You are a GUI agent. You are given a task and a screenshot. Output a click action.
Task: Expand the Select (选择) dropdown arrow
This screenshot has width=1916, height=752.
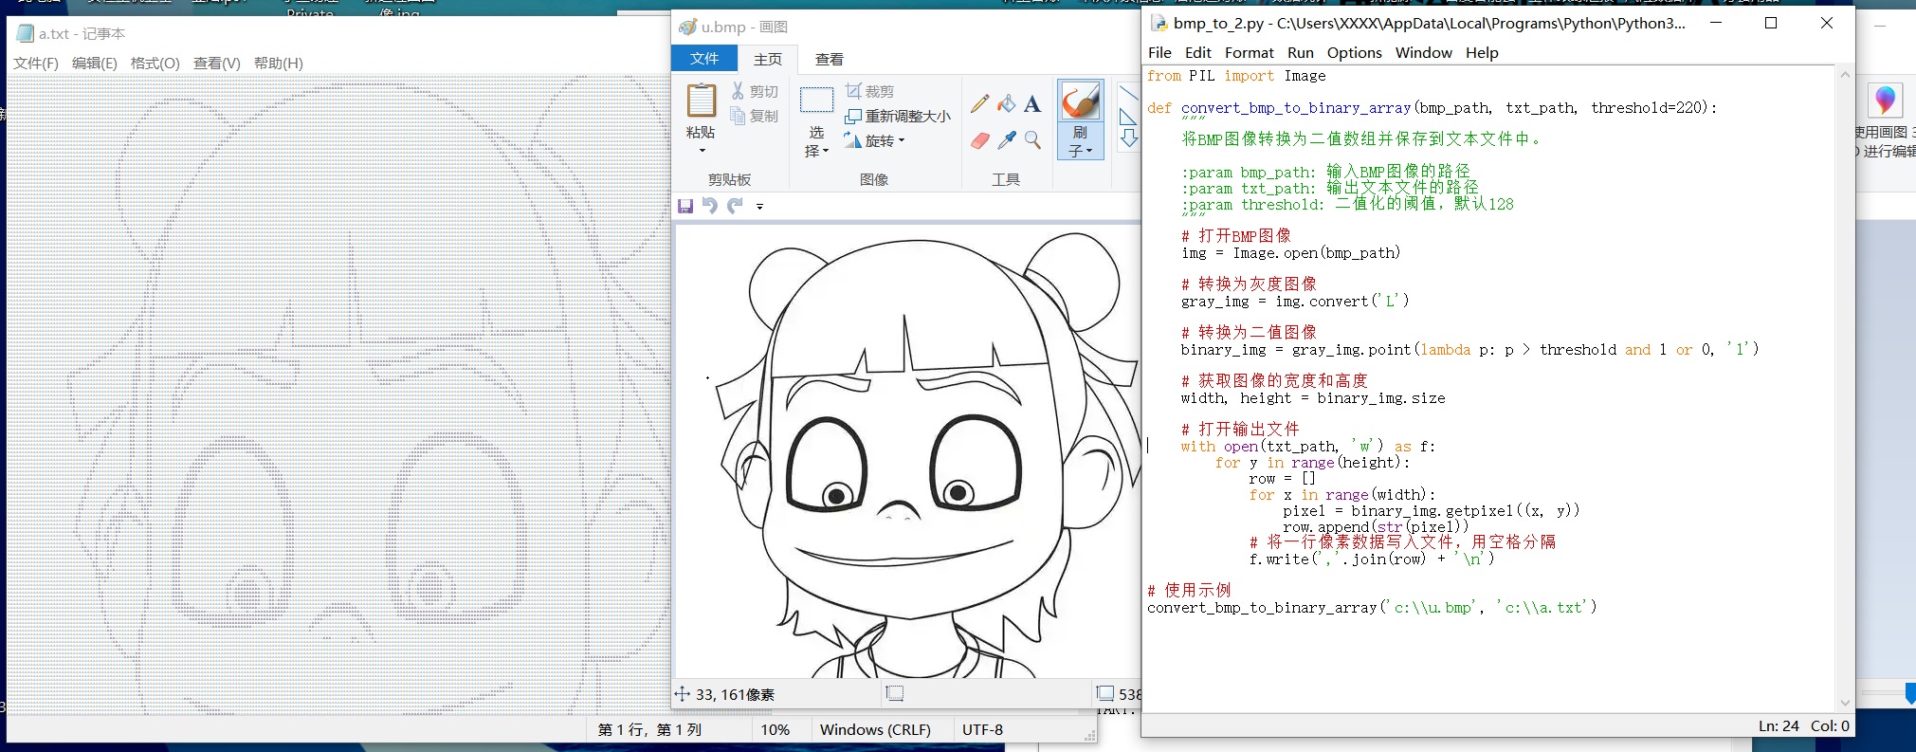point(826,151)
